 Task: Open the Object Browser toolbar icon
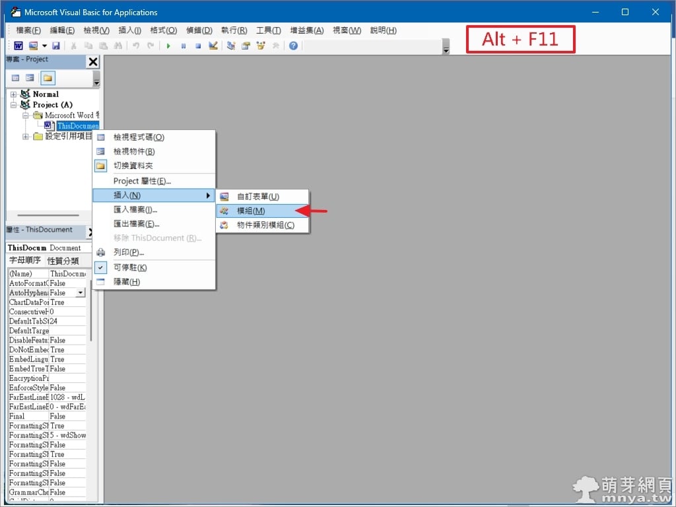coord(261,46)
